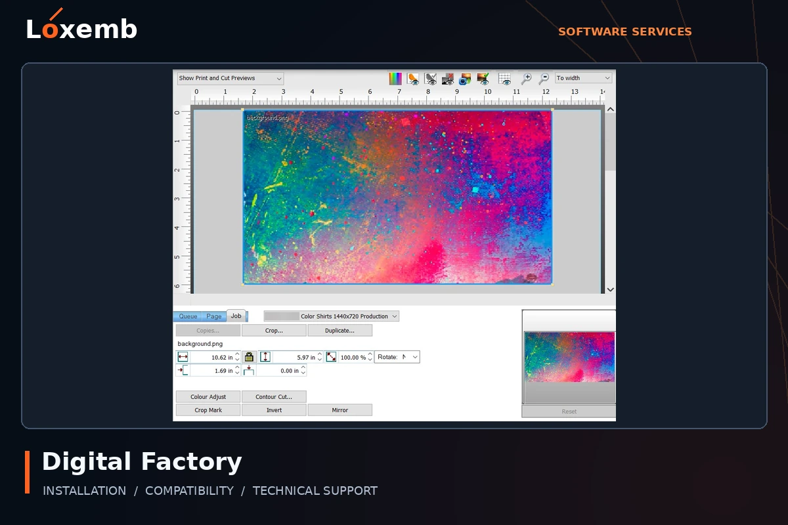This screenshot has height=525, width=788.
Task: Step the 10.62 in width spinner arrows
Action: [237, 358]
